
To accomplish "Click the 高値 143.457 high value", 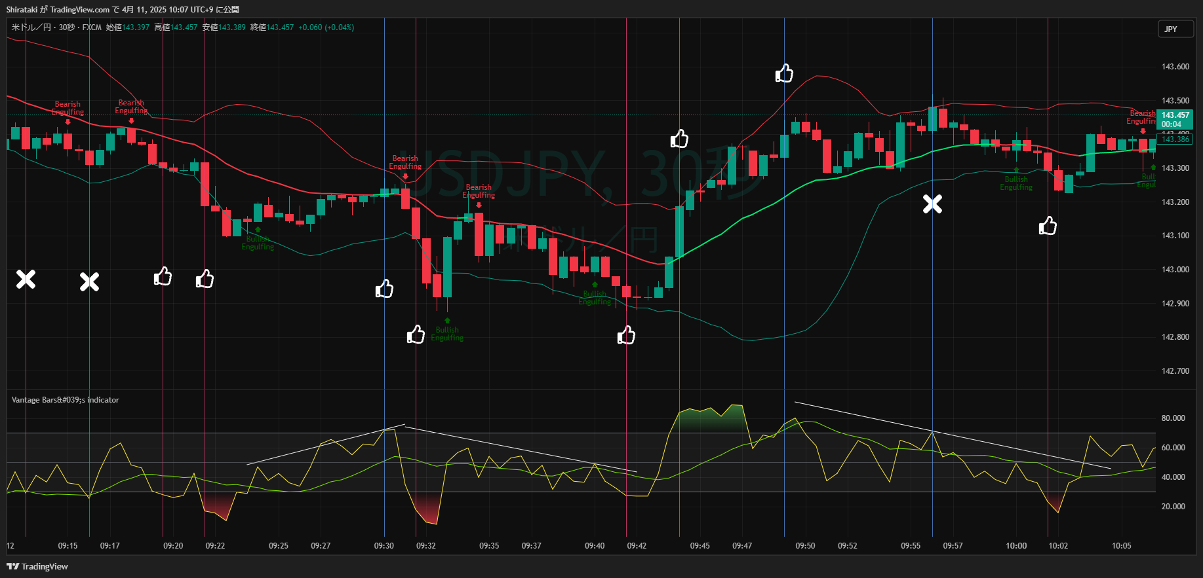I will click(176, 27).
